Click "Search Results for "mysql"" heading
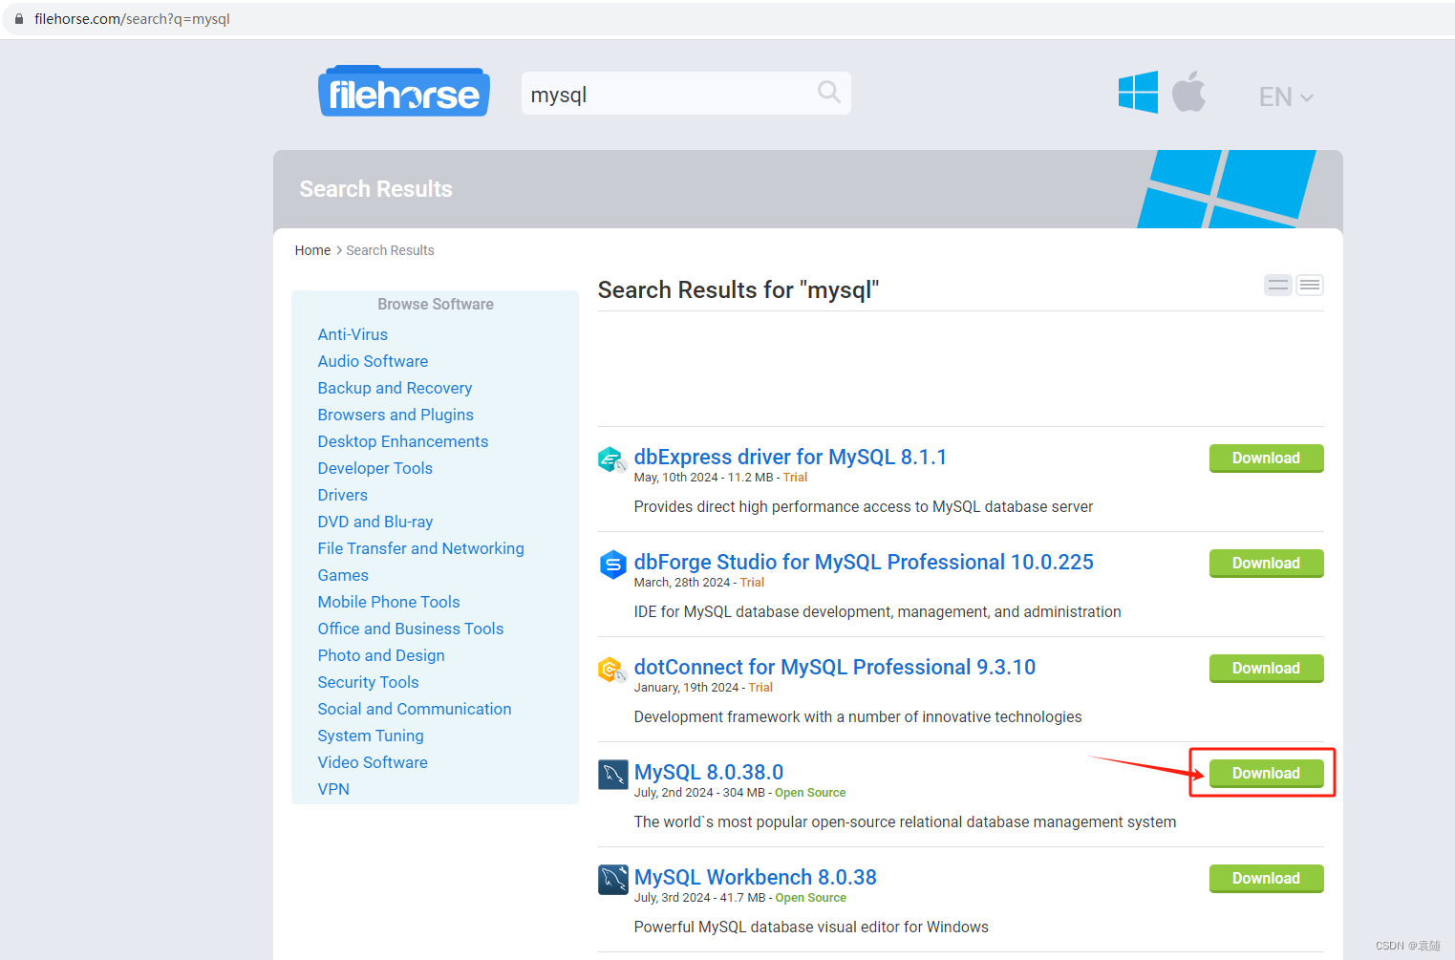Viewport: 1455px width, 960px height. coord(738,289)
